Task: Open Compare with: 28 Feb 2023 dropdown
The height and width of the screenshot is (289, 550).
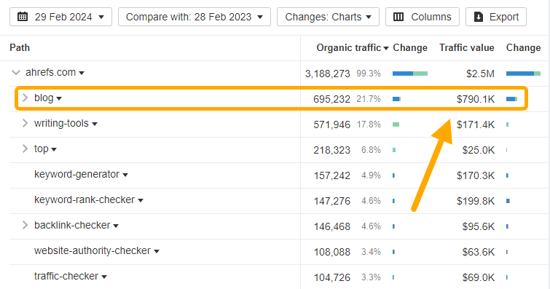Action: click(x=195, y=17)
